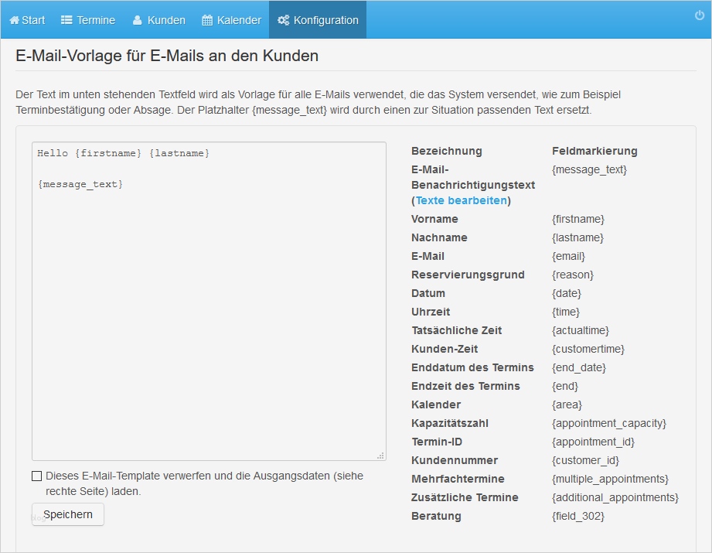
Task: Click the calendar icon beside Kalender
Action: tap(207, 20)
